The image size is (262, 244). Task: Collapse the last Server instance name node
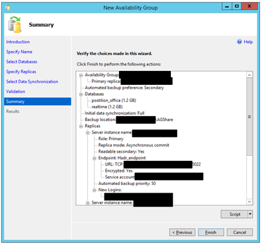point(88,203)
